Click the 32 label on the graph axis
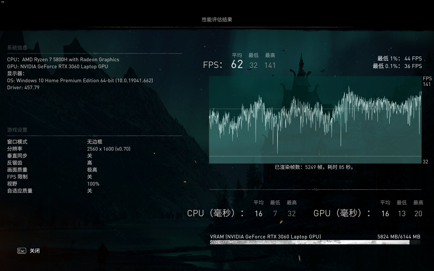The image size is (434, 271). point(425,162)
